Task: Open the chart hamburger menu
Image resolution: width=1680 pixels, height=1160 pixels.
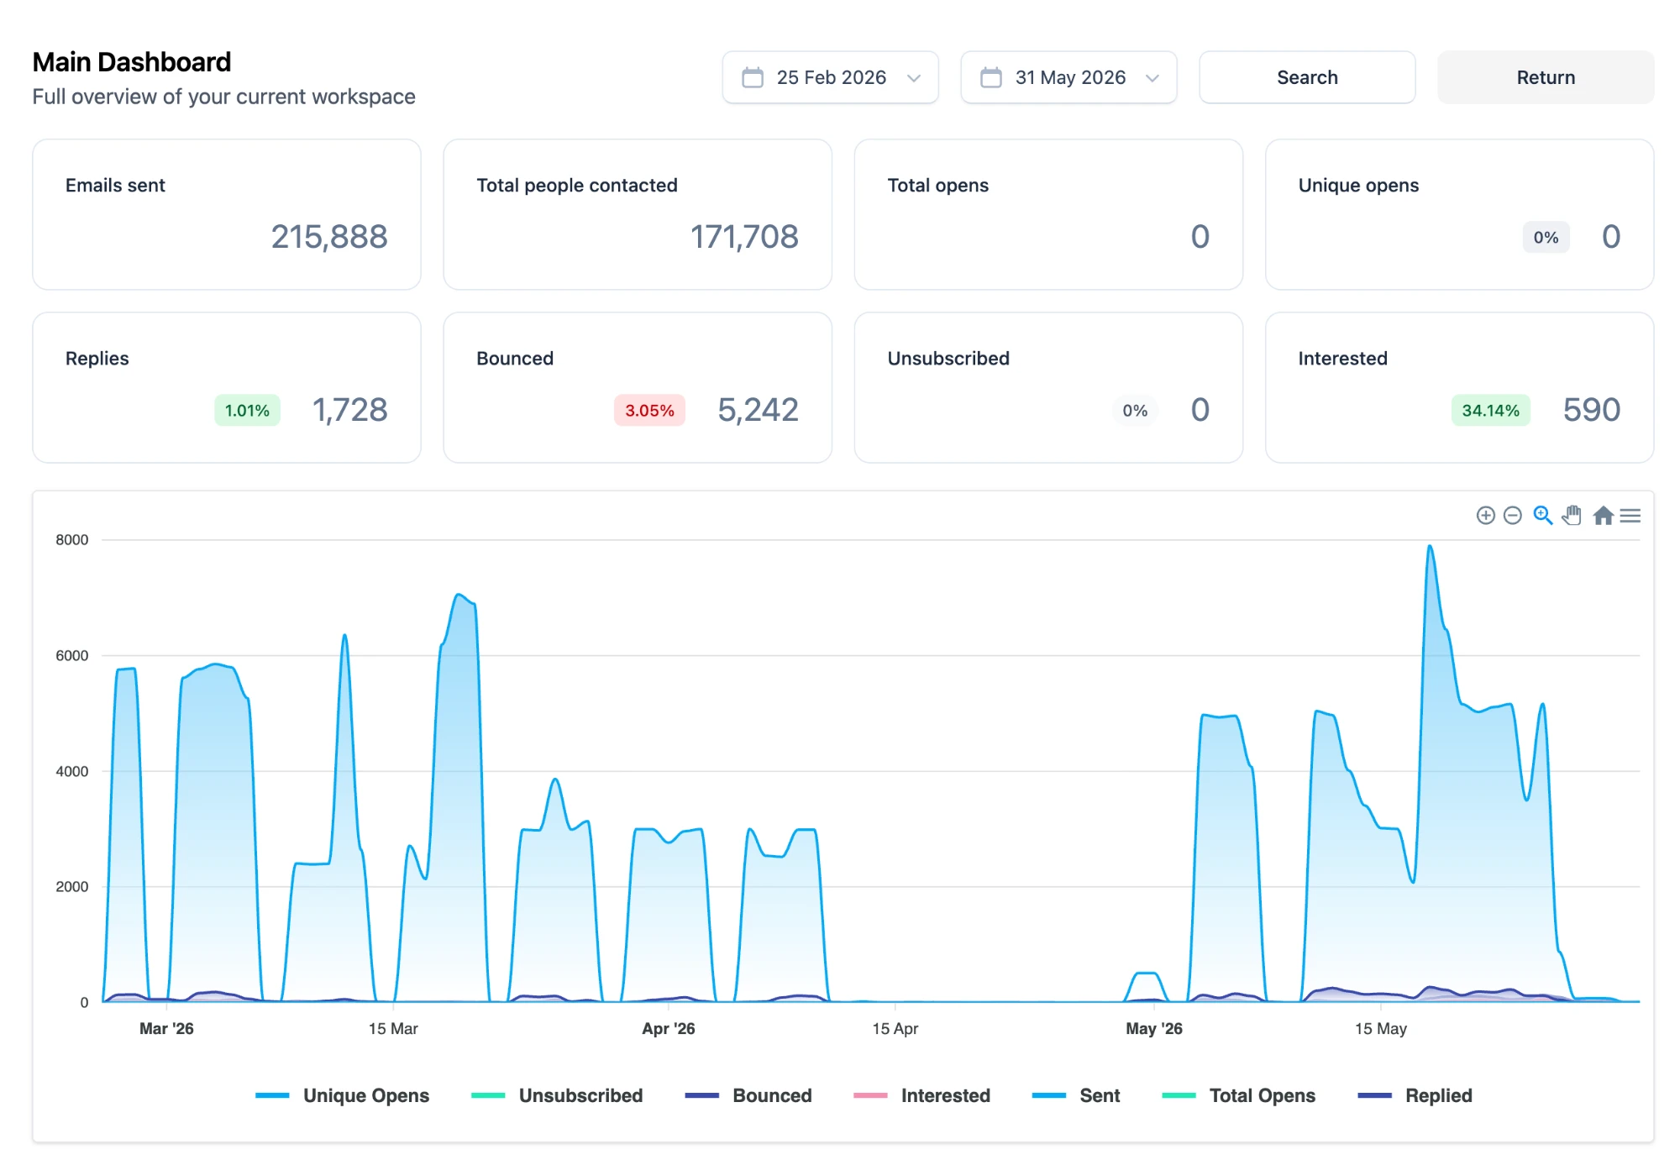Action: click(1630, 515)
